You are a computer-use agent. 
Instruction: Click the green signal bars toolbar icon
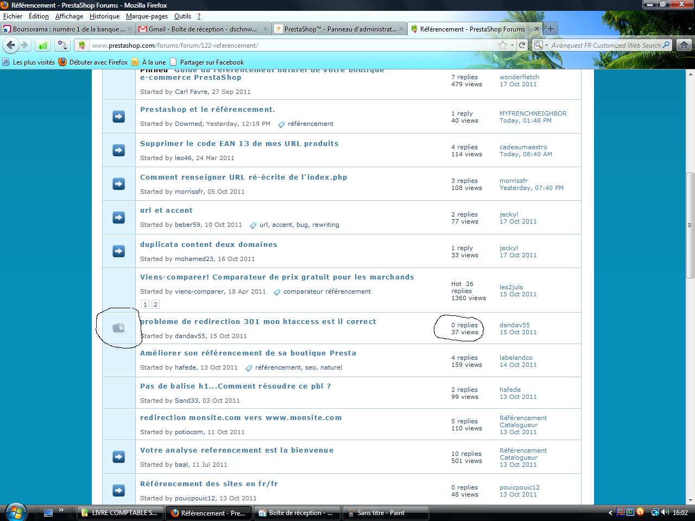click(x=43, y=45)
